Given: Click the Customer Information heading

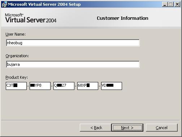Looking at the screenshot, I should (122, 18).
